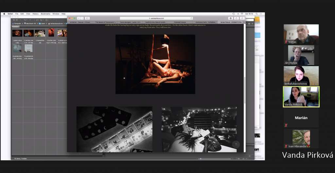
Task: Select lenkalukacovicova participant video tile
Action: [301, 76]
